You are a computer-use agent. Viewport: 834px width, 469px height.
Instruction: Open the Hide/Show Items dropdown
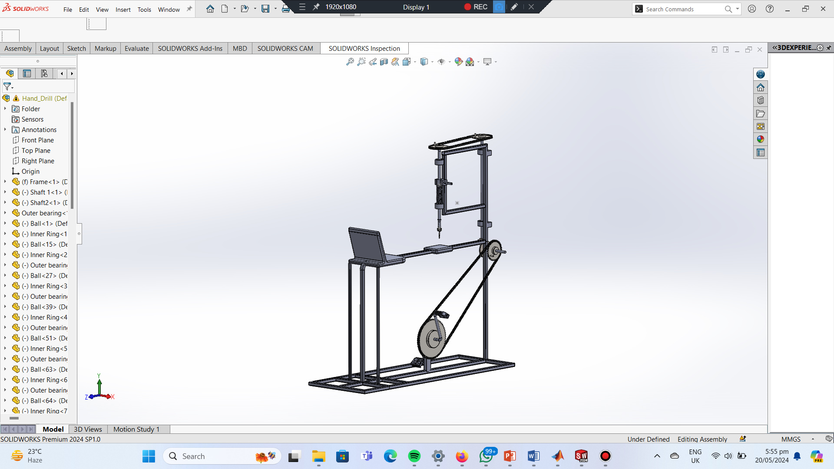point(449,62)
